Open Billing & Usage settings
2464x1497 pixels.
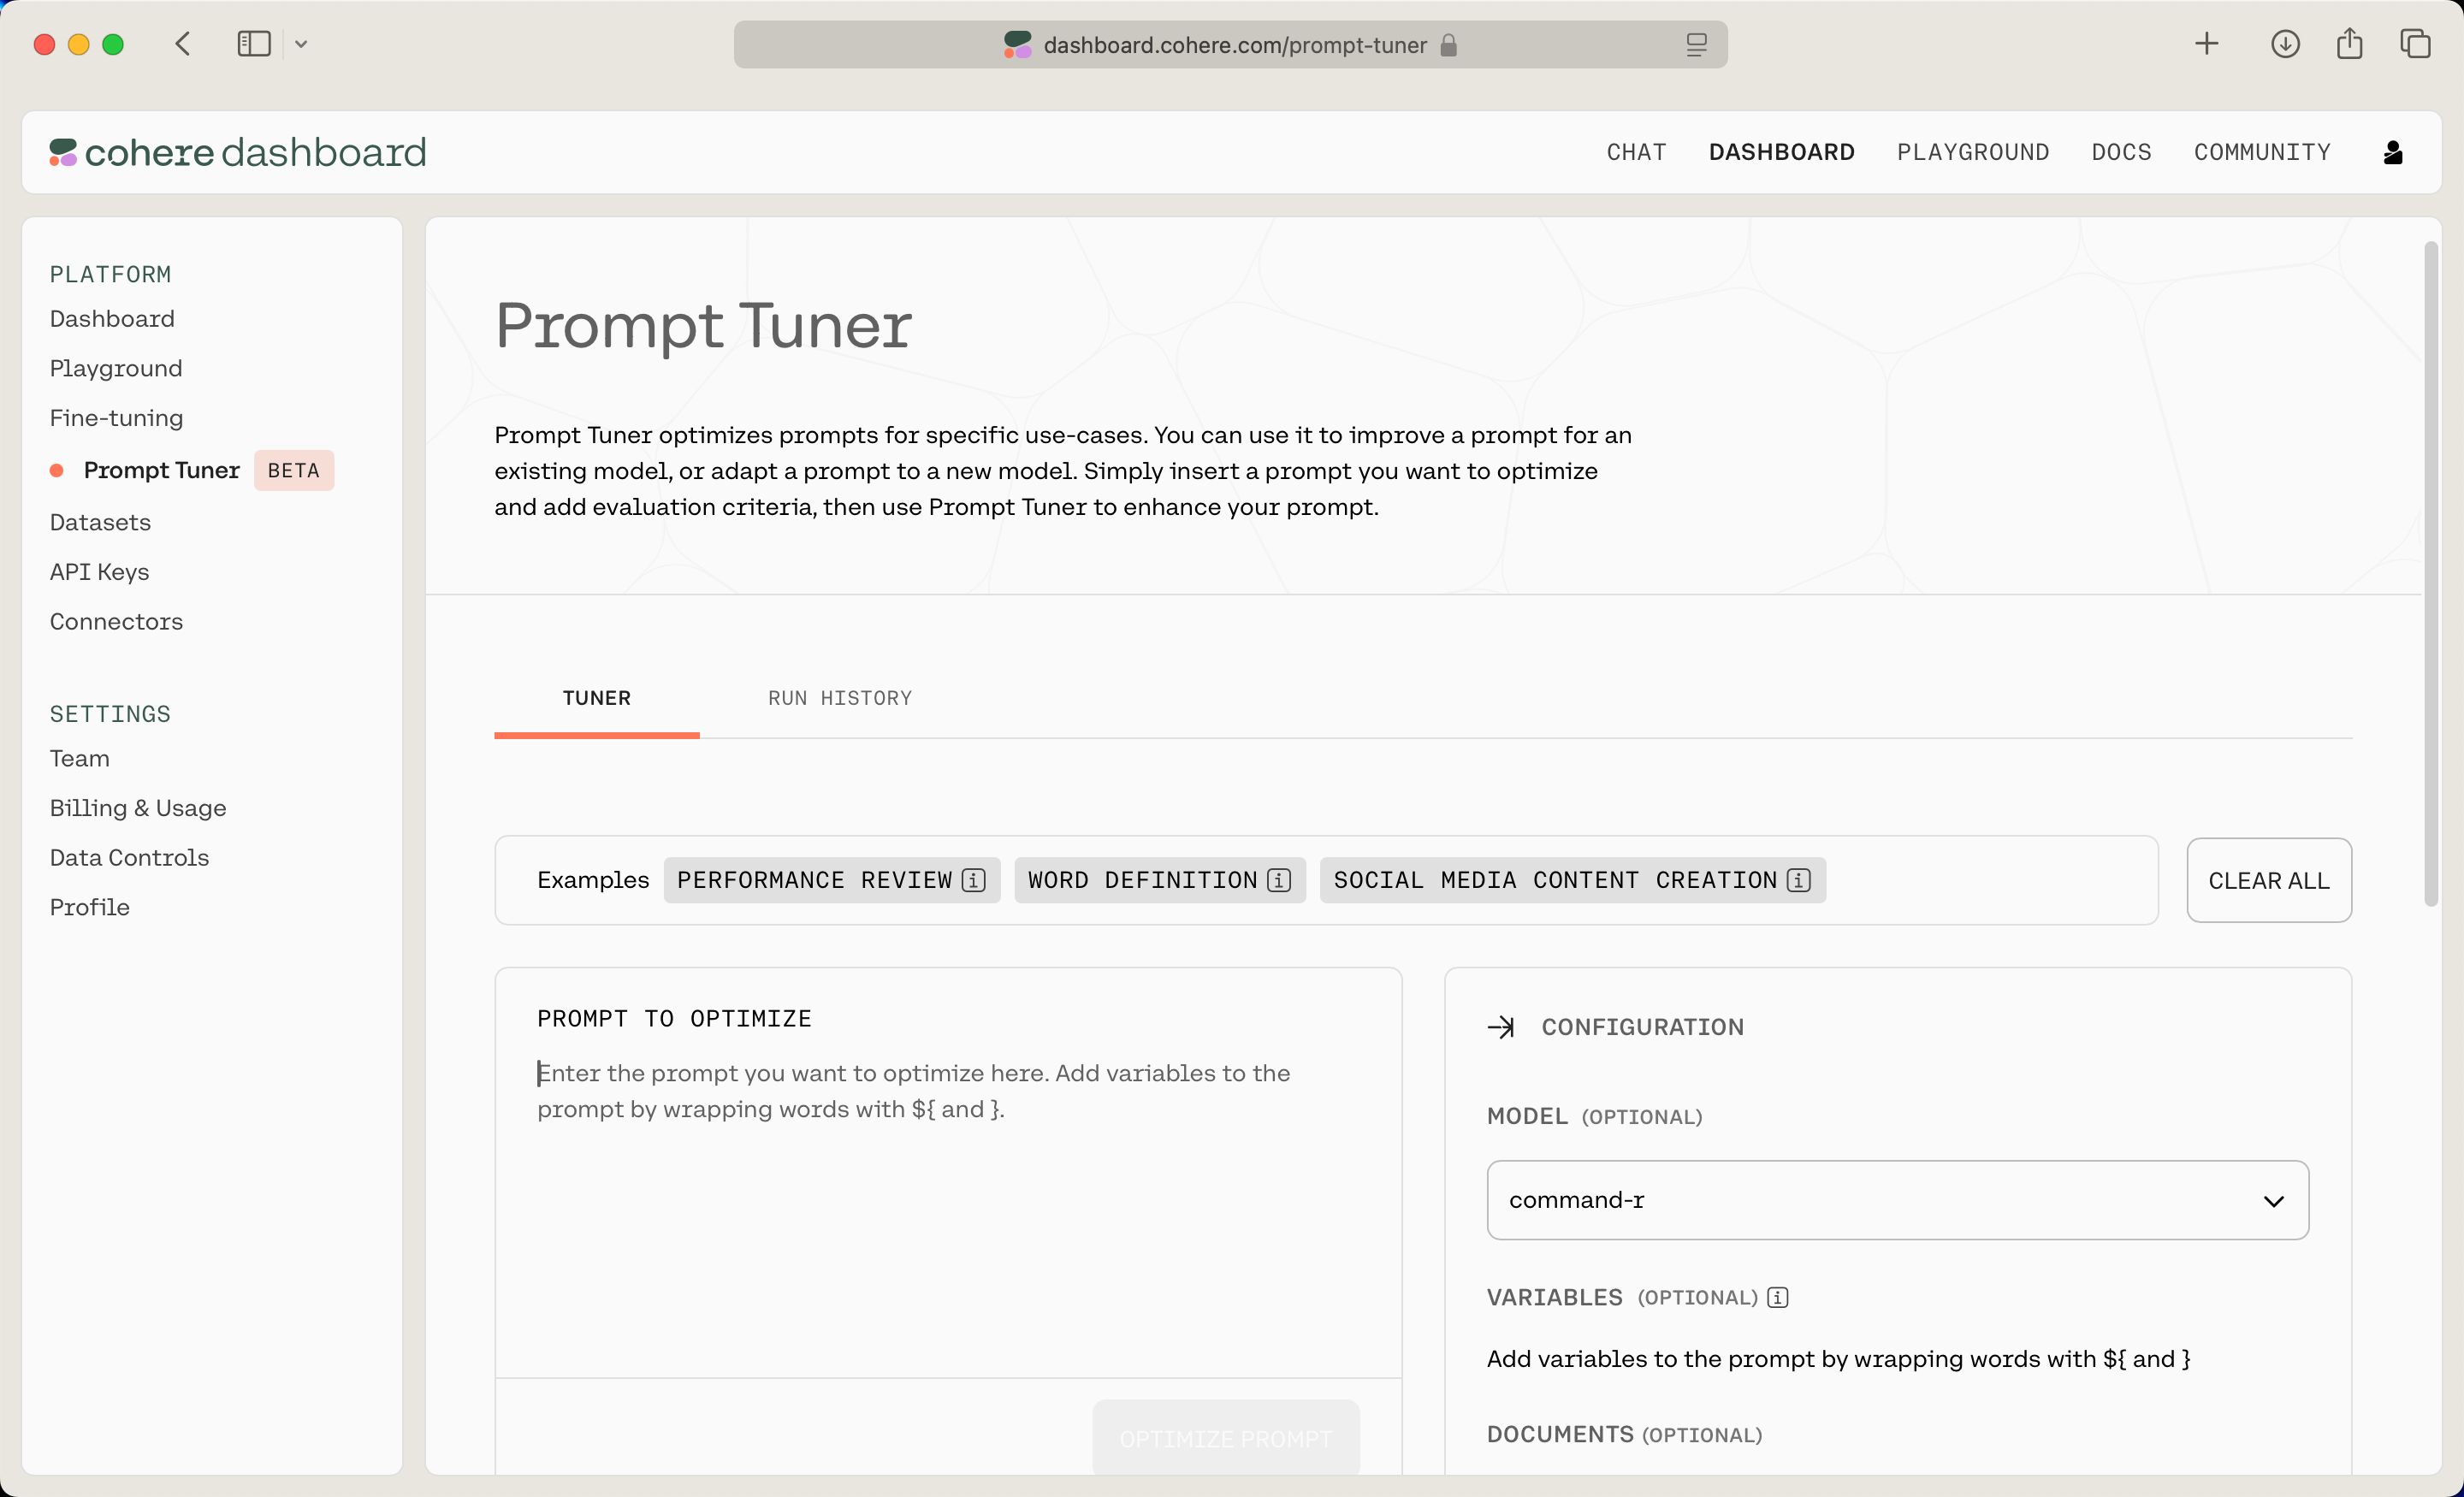click(138, 808)
